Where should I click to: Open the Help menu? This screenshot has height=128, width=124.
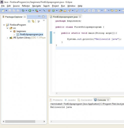click(x=80, y=6)
